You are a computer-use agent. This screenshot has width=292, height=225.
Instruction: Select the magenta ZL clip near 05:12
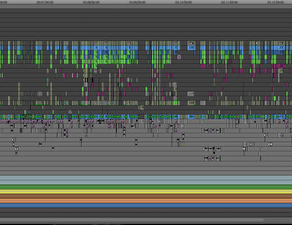point(281,66)
